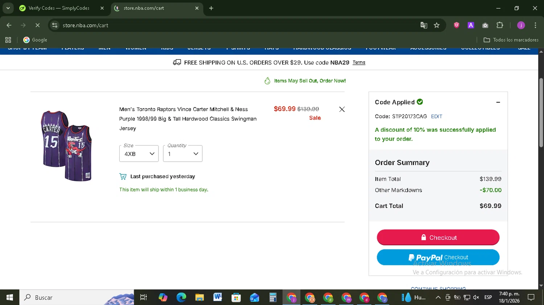Open the clock showing 7:40 p. m.
This screenshot has height=305, width=544.
point(509,297)
